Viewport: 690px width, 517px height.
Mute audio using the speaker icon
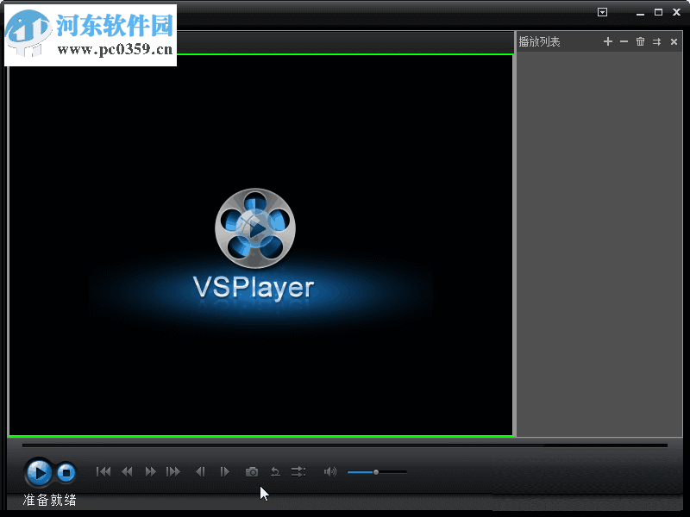click(x=330, y=471)
